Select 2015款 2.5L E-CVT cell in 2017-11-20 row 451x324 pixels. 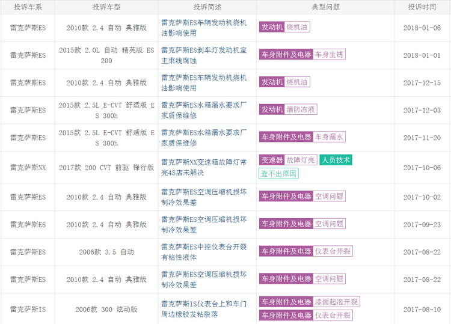[106, 138]
